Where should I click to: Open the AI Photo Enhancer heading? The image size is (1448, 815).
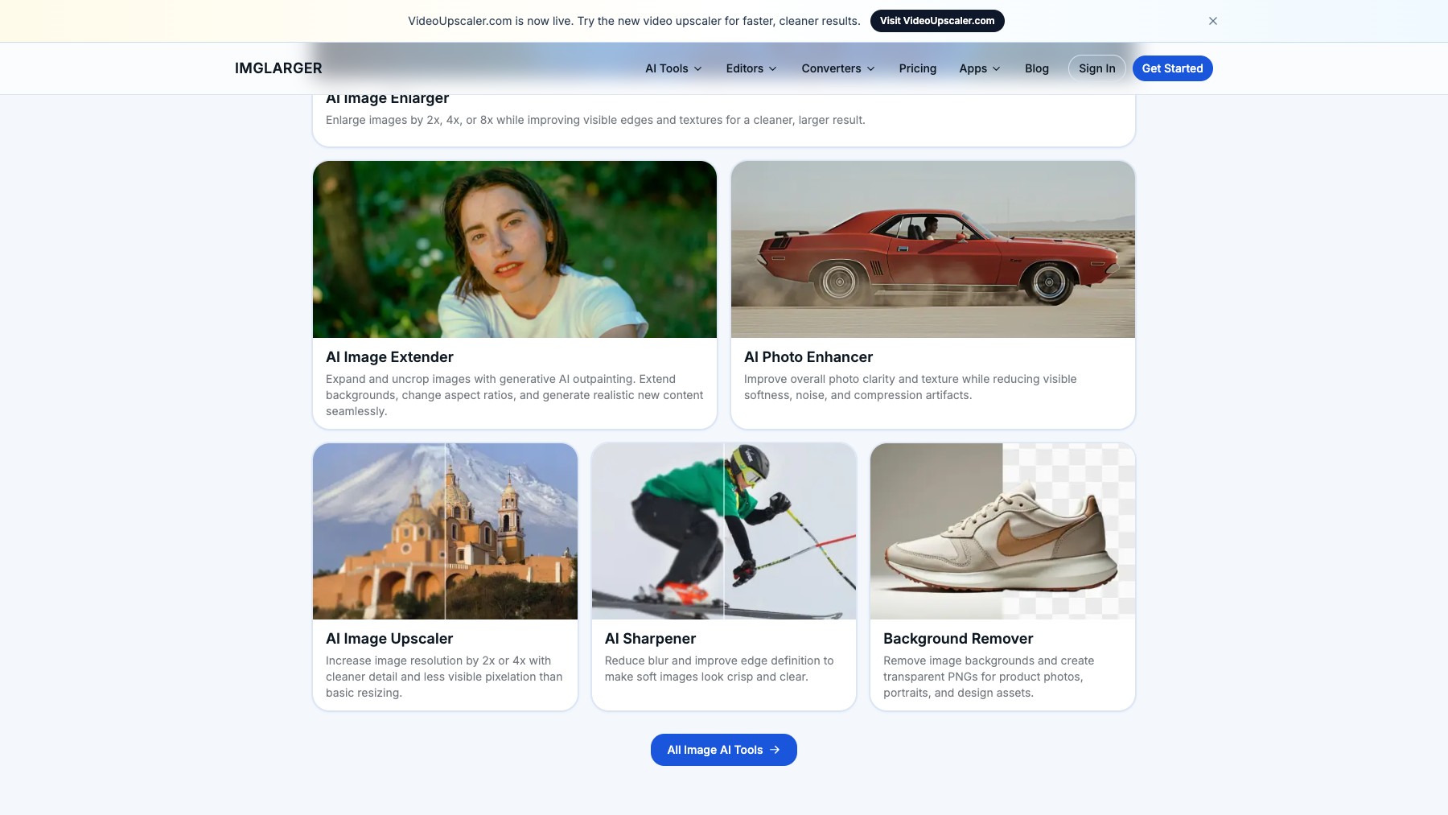coord(808,357)
